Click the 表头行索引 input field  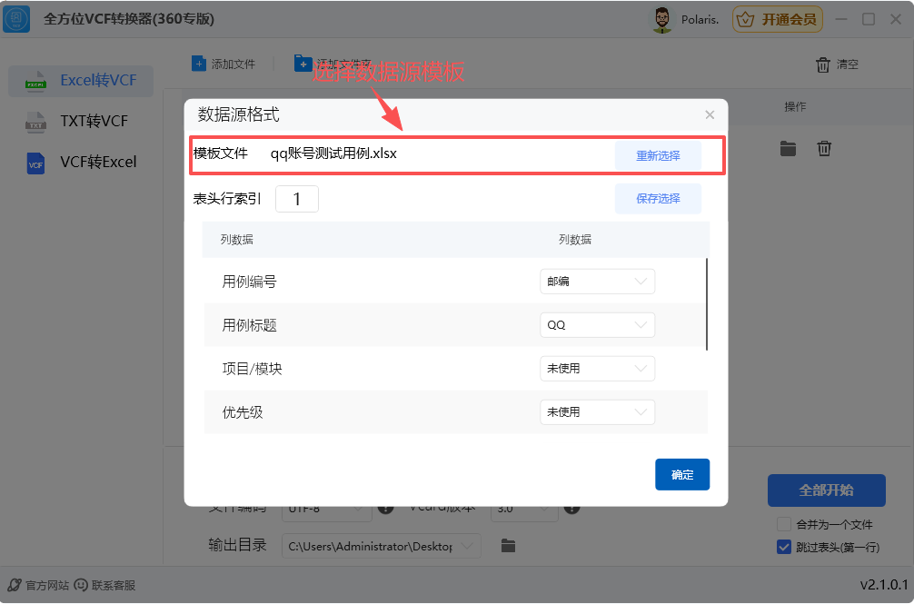(297, 198)
